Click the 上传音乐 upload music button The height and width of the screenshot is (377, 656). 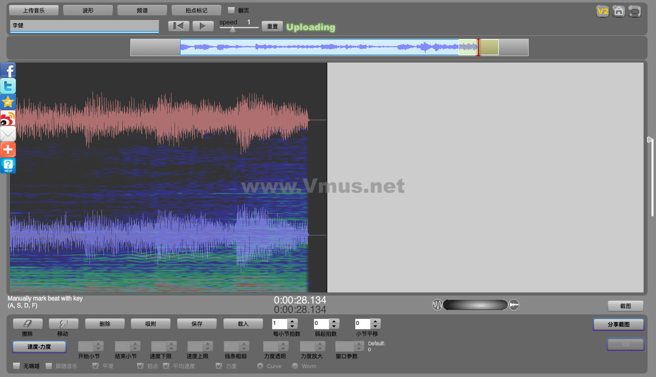tap(34, 10)
